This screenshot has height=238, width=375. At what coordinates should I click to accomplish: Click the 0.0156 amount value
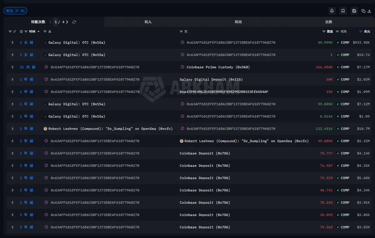pyautogui.click(x=326, y=116)
